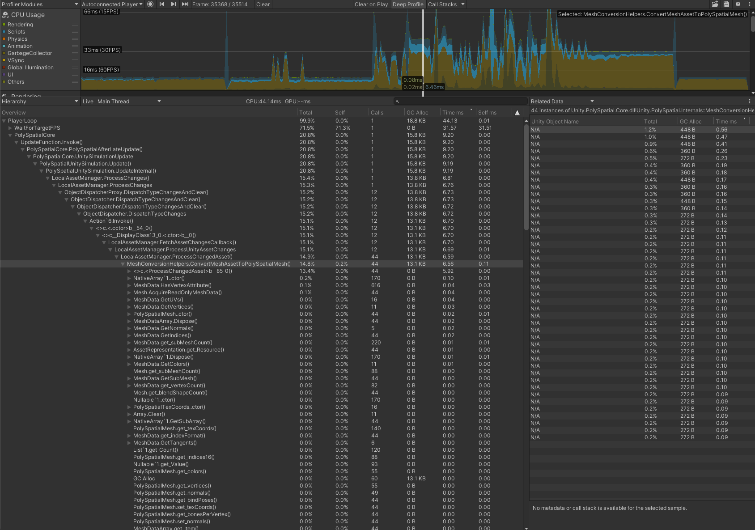Save the profiler data via the save icon
The image size is (755, 530).
(726, 4)
